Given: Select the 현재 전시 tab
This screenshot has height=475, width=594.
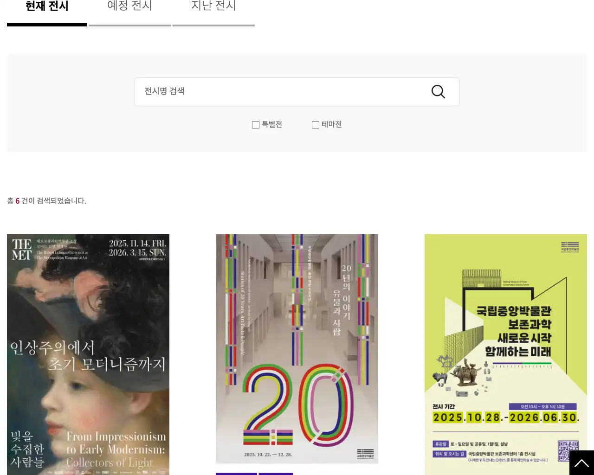Looking at the screenshot, I should (46, 6).
